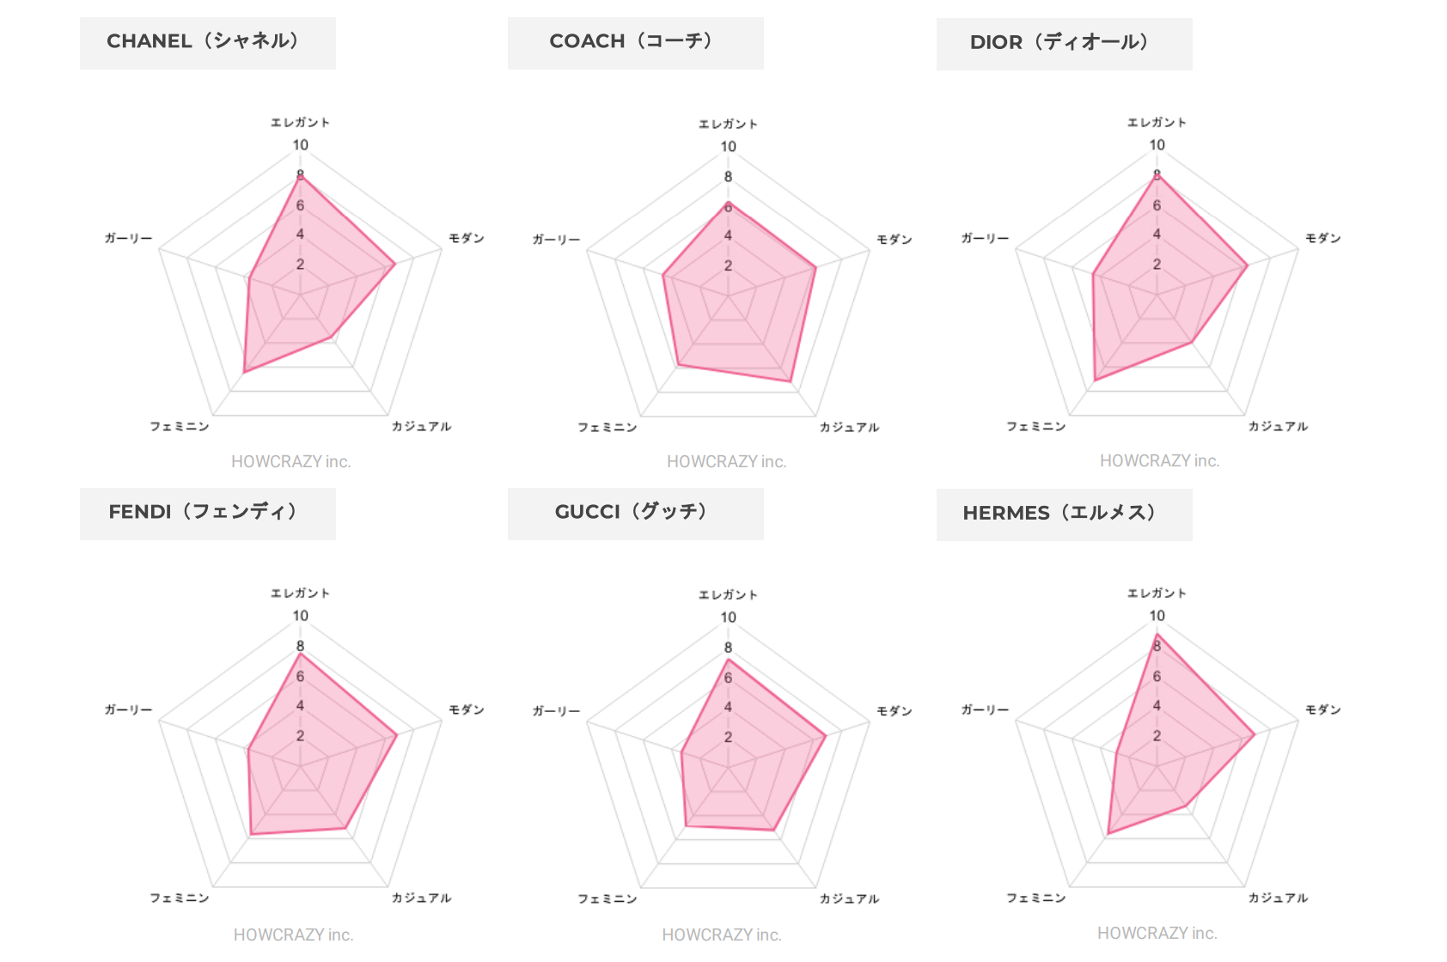Click HOWCRAZY inc. text under CHANEL chart
1447x962 pixels.
[291, 462]
